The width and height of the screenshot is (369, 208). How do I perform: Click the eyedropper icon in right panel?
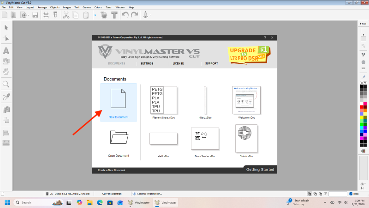click(x=363, y=77)
